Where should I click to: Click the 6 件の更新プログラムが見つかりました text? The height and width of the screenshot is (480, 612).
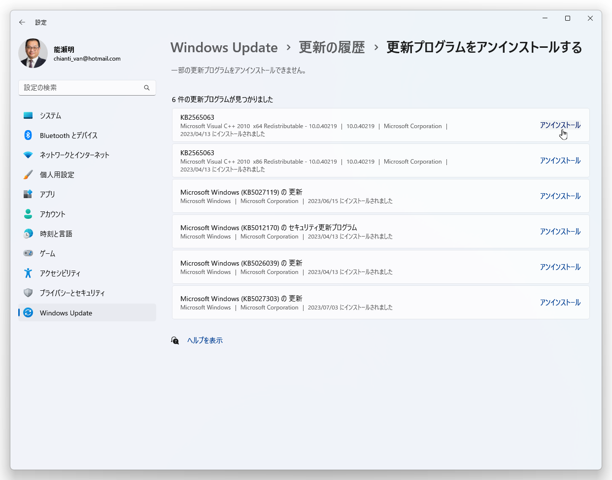click(x=222, y=100)
